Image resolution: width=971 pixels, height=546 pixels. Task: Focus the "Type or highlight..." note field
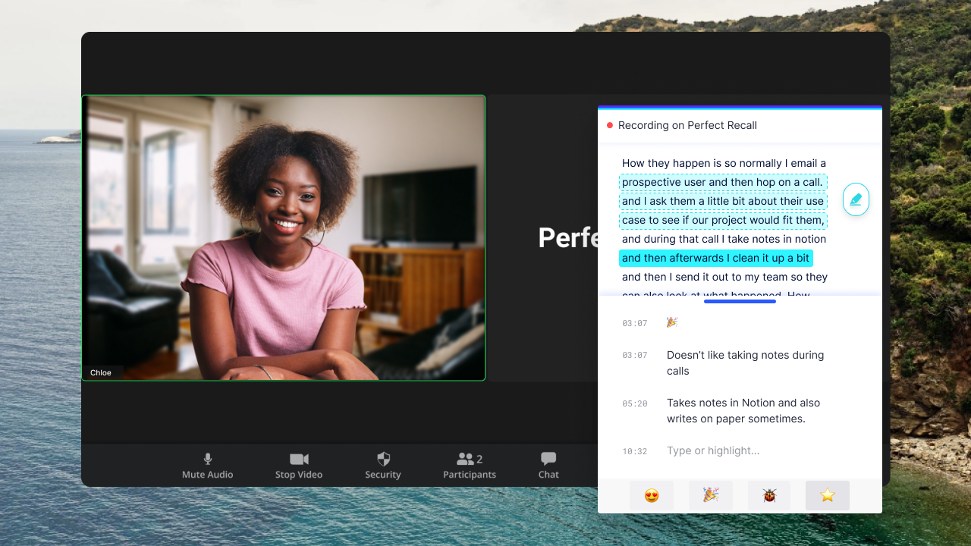[743, 450]
